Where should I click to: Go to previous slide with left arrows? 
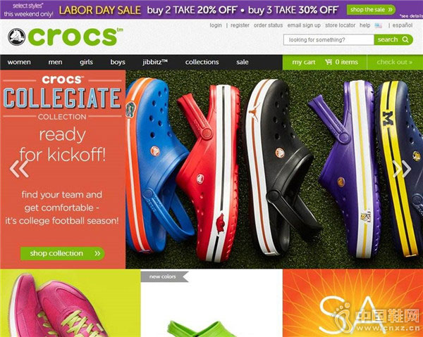(x=19, y=169)
